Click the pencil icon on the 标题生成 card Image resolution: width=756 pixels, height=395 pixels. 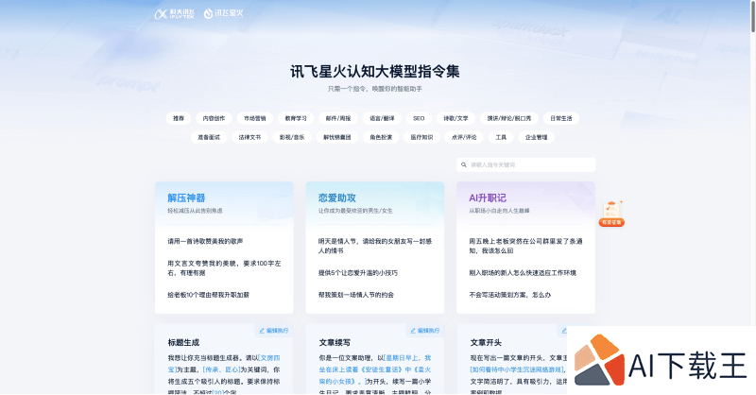point(262,331)
